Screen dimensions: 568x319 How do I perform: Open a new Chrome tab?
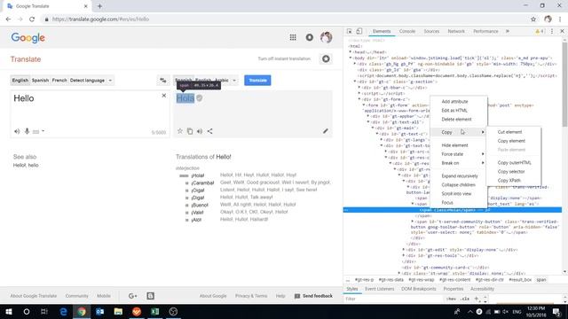click(x=99, y=6)
